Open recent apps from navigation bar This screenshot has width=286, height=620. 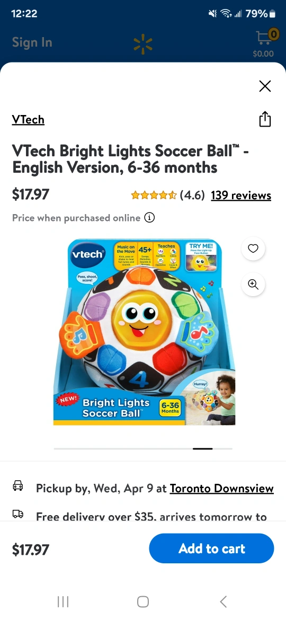(x=63, y=601)
